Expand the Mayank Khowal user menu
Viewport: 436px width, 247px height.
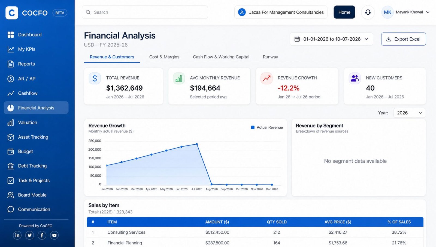(x=405, y=12)
